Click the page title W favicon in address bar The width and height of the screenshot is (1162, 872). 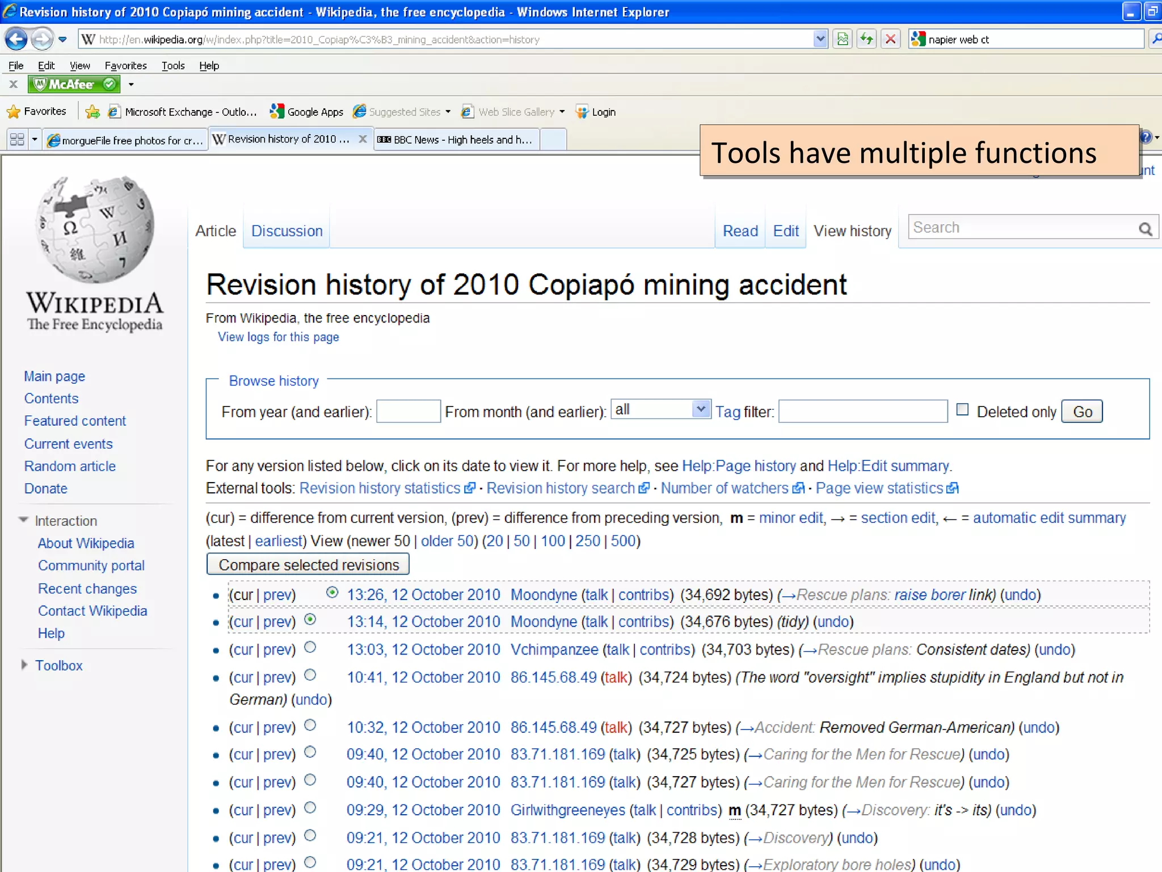click(88, 39)
